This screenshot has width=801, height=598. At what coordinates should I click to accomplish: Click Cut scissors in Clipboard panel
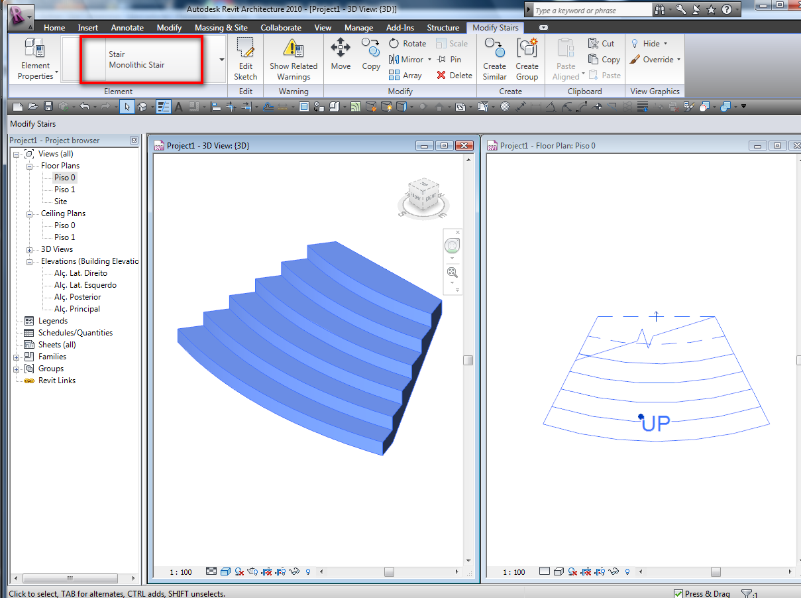[602, 43]
